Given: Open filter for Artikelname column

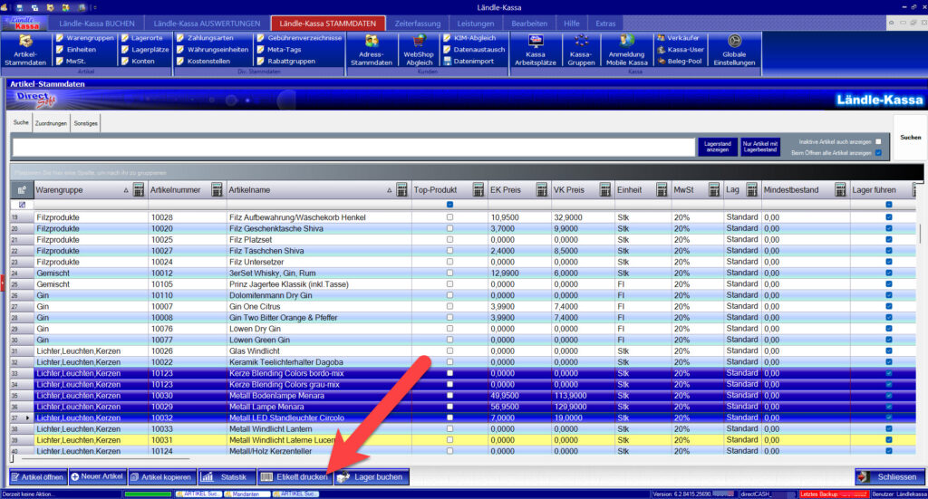Looking at the screenshot, I should pyautogui.click(x=401, y=190).
